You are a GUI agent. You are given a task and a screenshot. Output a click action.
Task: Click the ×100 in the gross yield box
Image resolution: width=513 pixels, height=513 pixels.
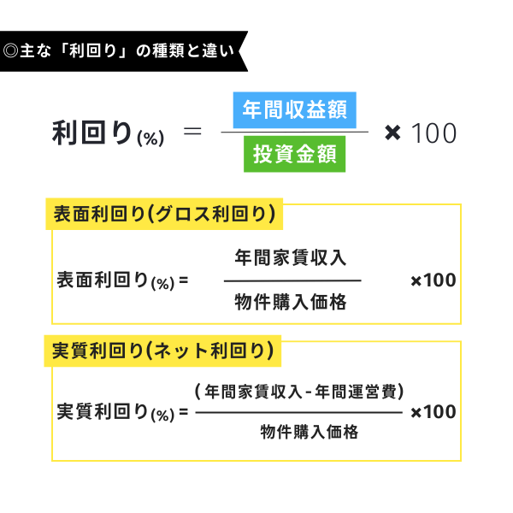click(433, 280)
